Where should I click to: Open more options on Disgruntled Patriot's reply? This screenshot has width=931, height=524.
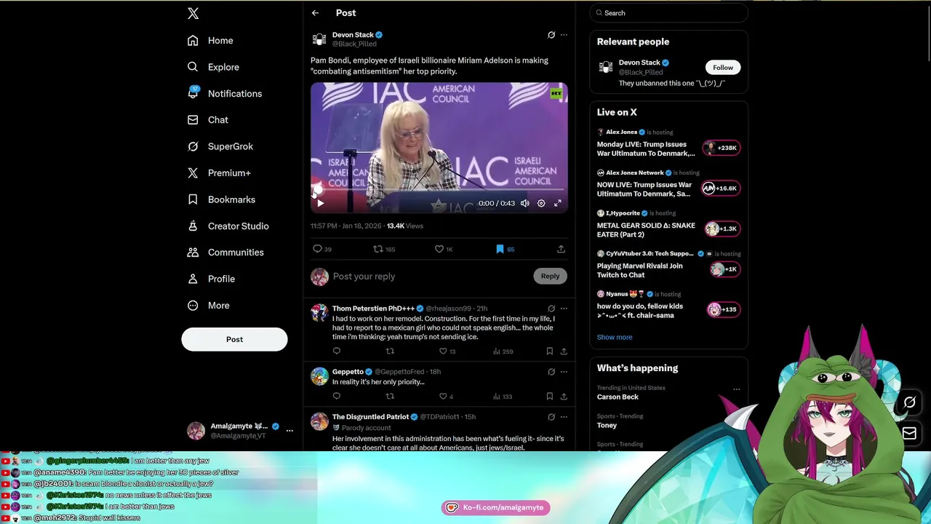coord(564,417)
